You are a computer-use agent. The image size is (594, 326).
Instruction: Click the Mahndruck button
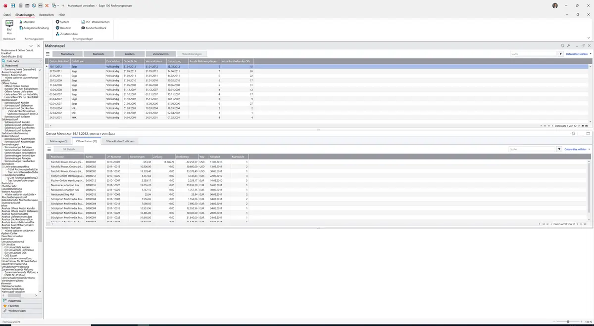[67, 54]
